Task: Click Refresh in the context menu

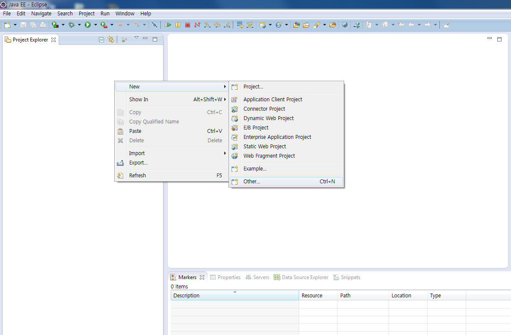Action: [x=137, y=176]
